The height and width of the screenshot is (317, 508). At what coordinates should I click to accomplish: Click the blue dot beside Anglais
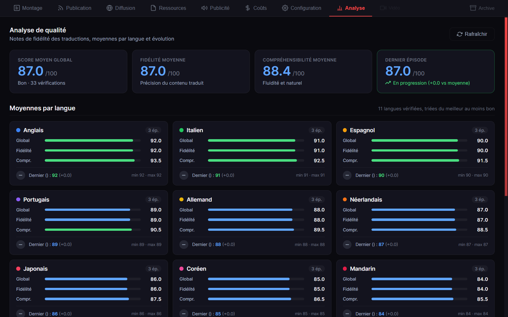[x=18, y=130]
